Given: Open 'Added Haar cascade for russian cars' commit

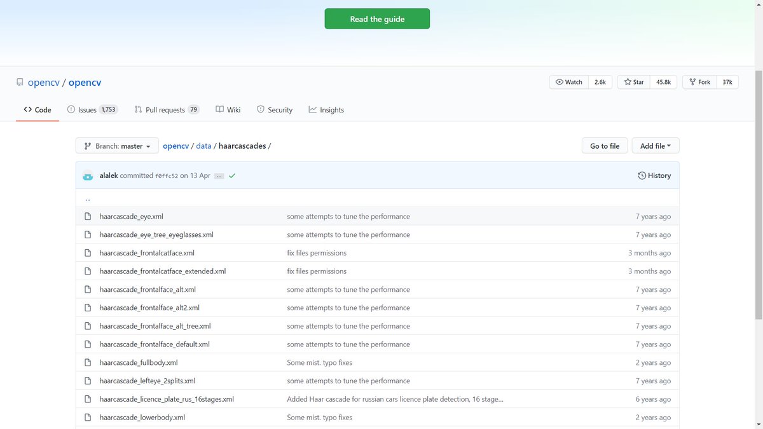Looking at the screenshot, I should tap(395, 400).
